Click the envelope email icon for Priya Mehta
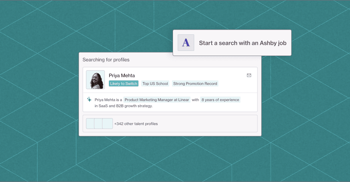 [x=249, y=75]
